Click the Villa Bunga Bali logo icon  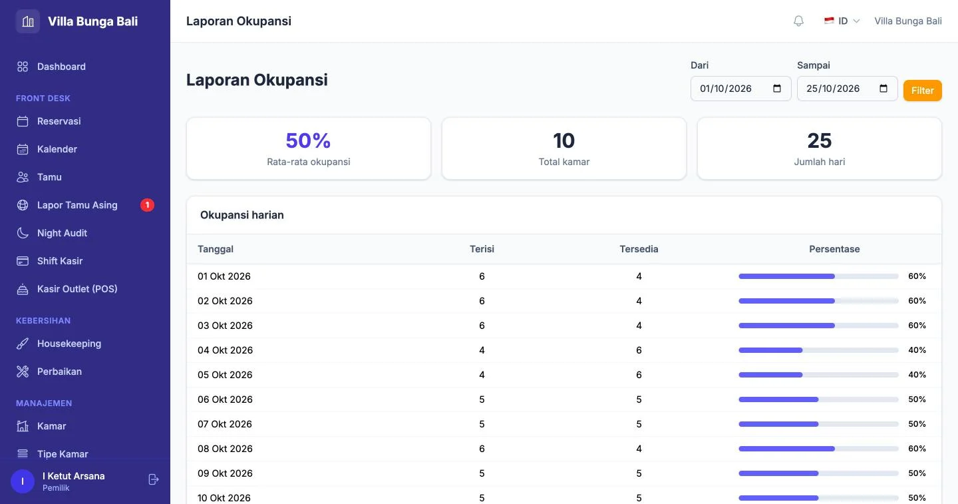point(28,21)
